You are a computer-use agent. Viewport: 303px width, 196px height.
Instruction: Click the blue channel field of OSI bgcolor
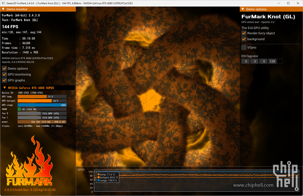(x=263, y=61)
